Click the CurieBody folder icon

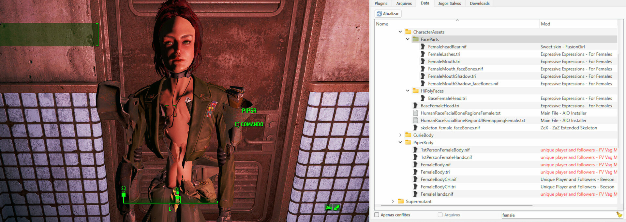[408, 135]
